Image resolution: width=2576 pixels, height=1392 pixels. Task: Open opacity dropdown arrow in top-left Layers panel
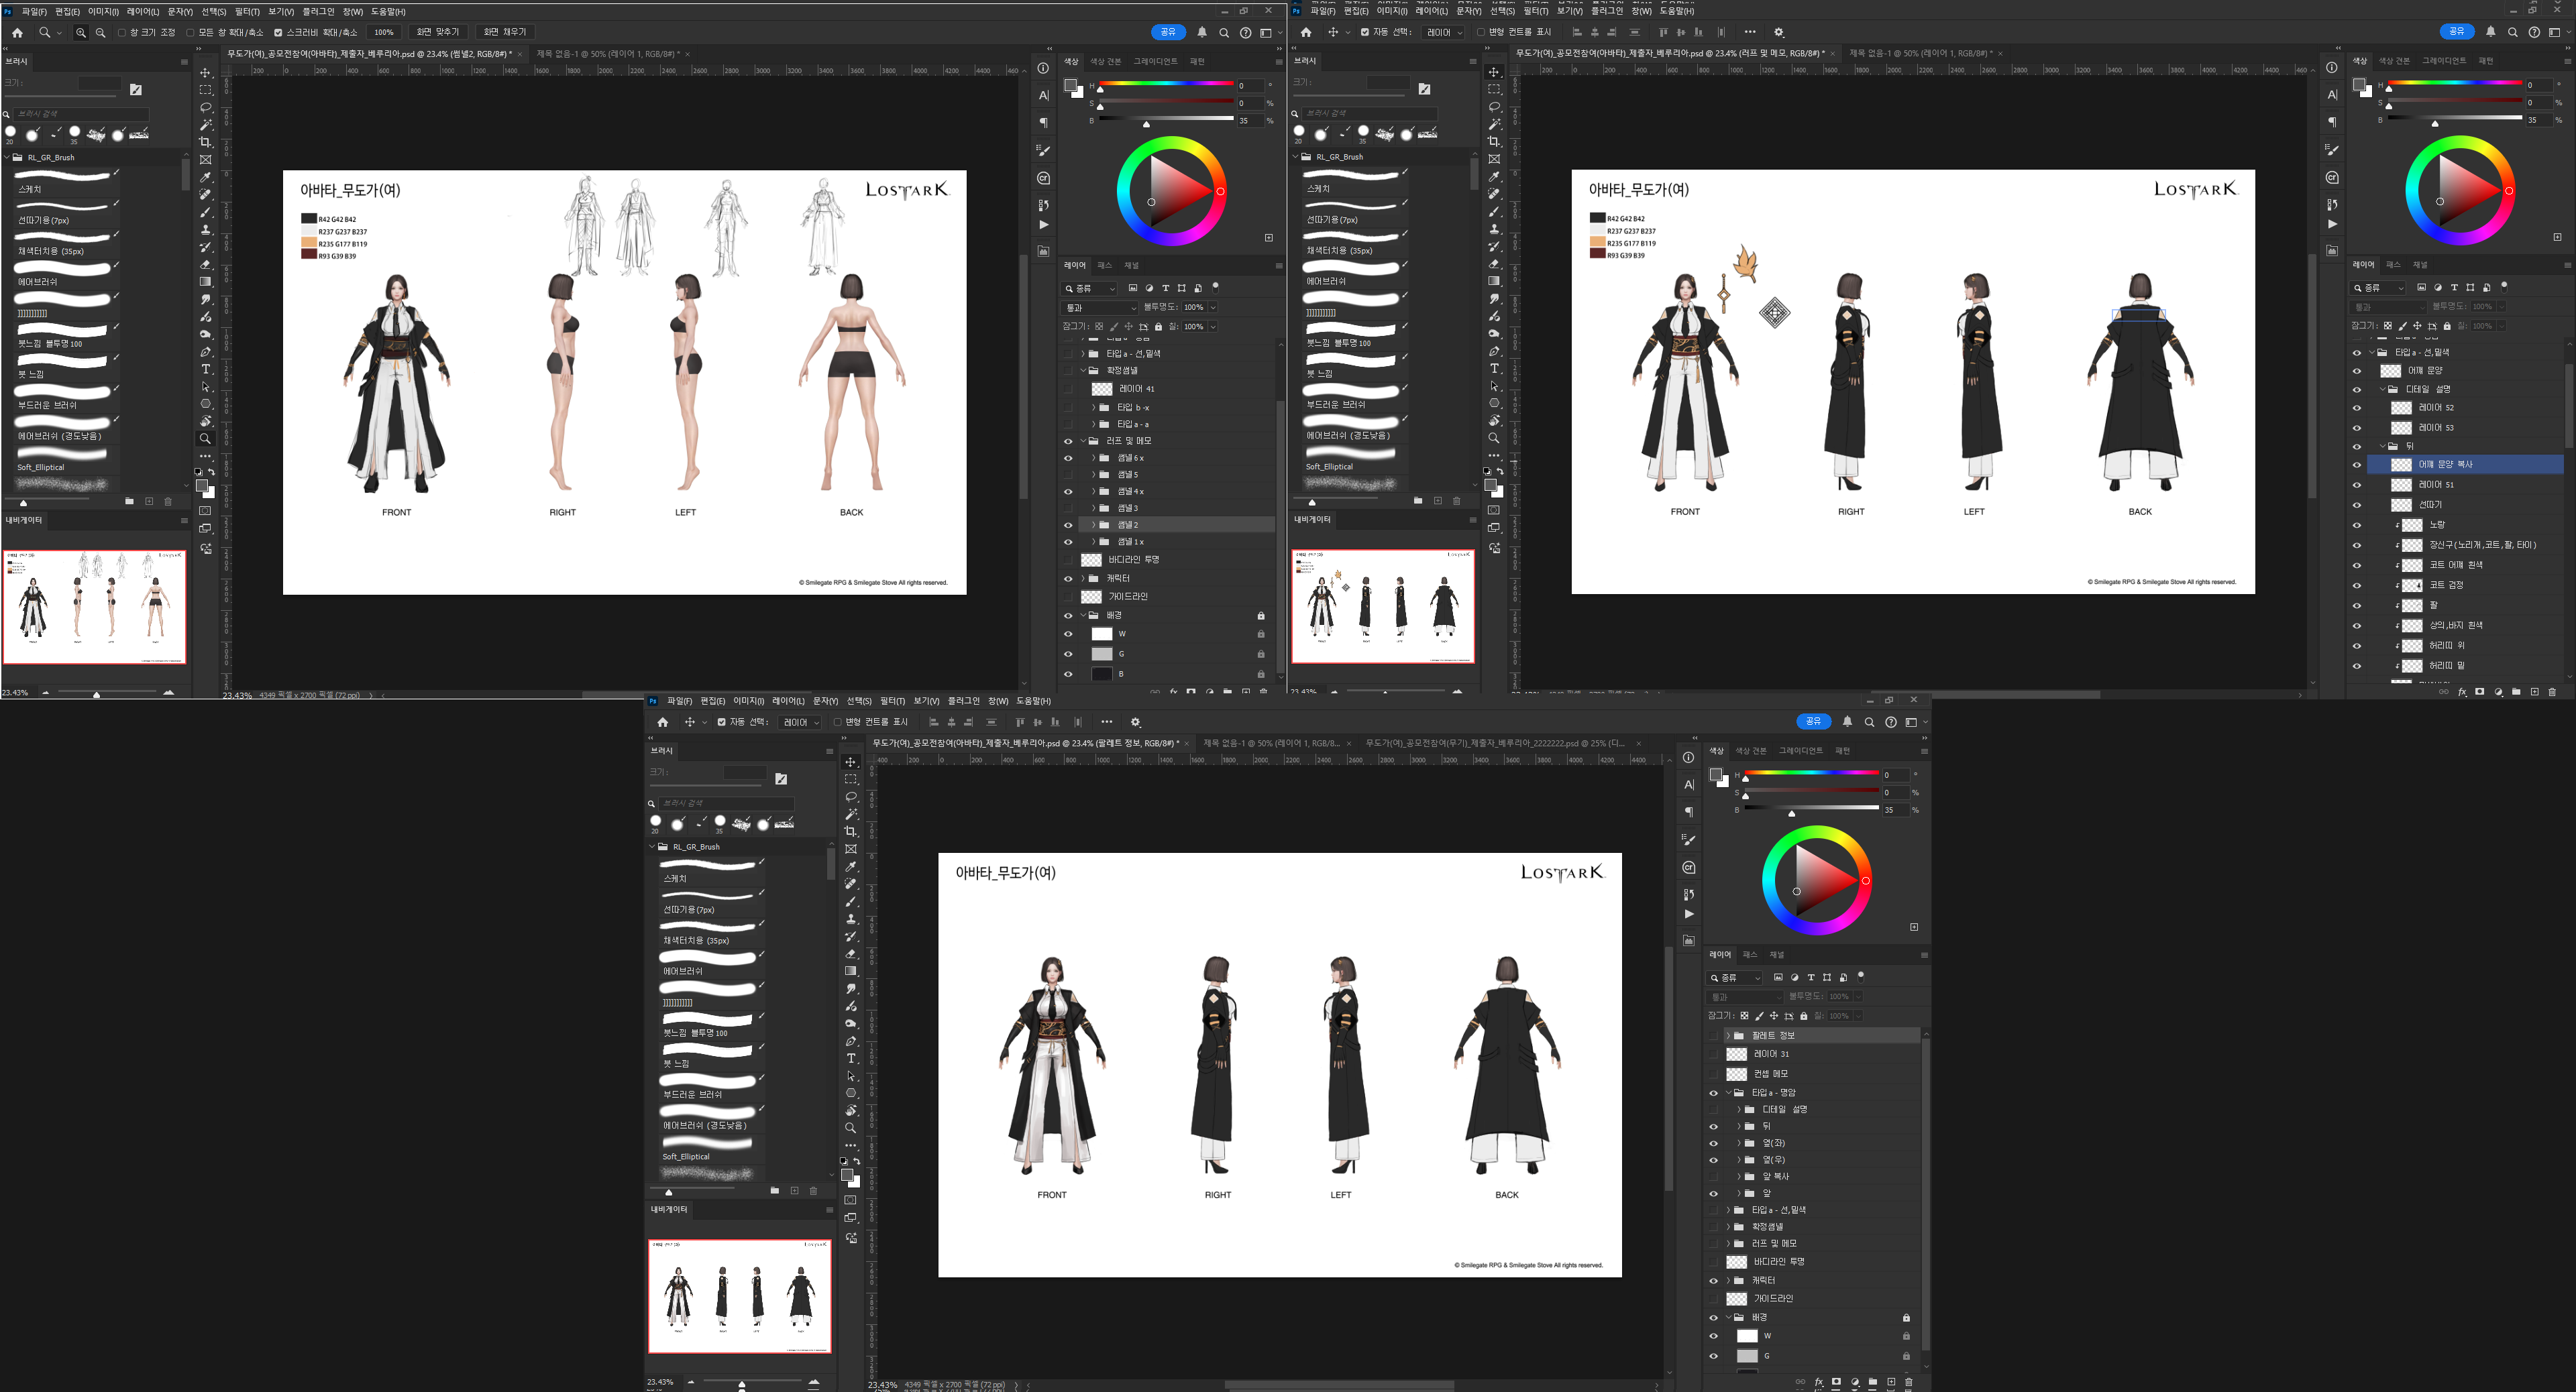point(1213,308)
